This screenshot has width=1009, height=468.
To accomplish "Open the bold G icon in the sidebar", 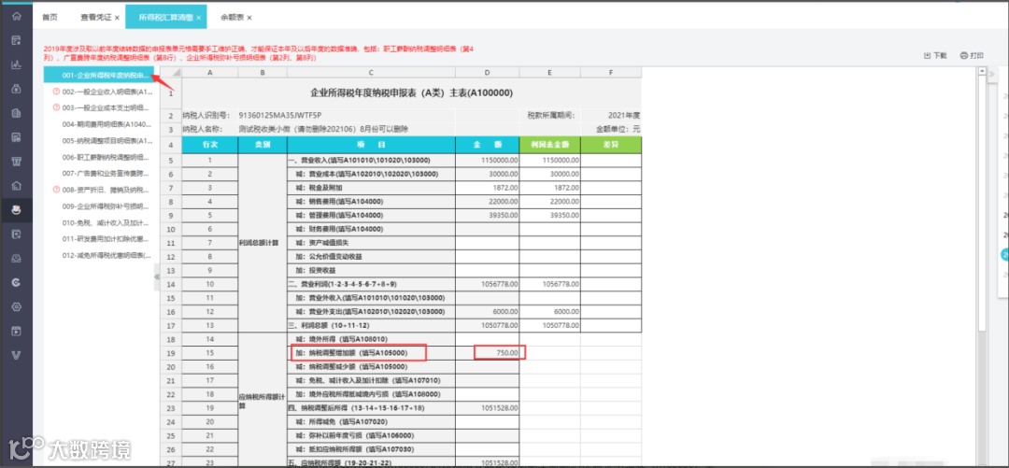I will tap(17, 282).
